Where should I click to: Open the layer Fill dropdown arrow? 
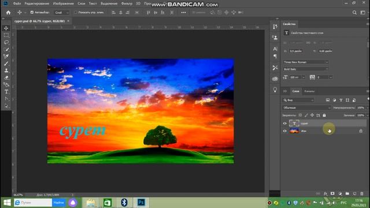tap(368, 116)
